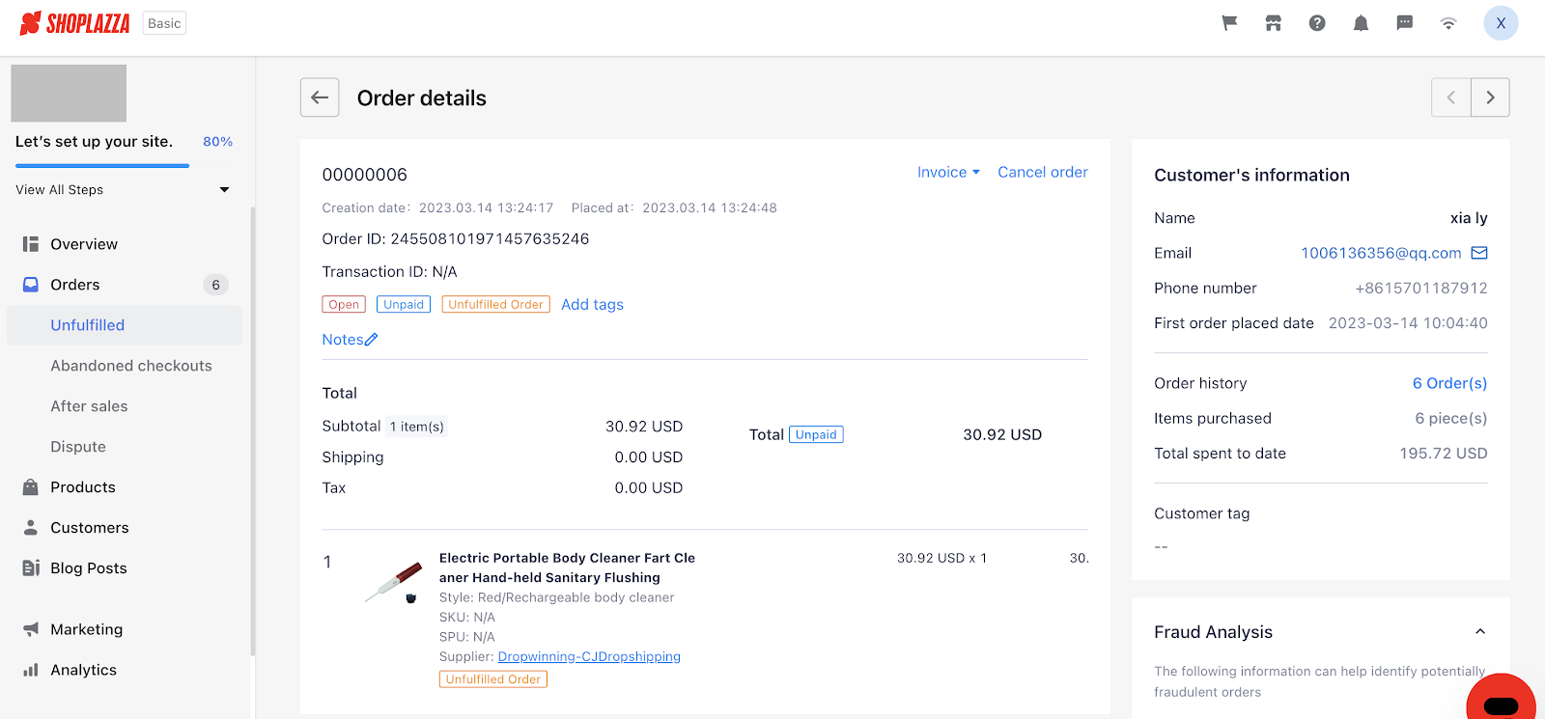
Task: Open Dropwinning-CJDropshipping supplier link
Action: pos(589,656)
